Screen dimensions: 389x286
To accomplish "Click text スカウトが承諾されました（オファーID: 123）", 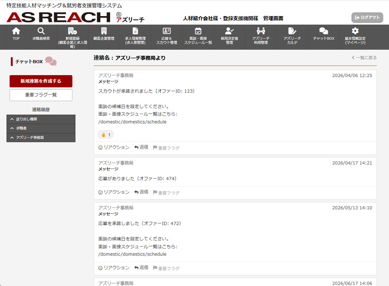I will tap(146, 91).
